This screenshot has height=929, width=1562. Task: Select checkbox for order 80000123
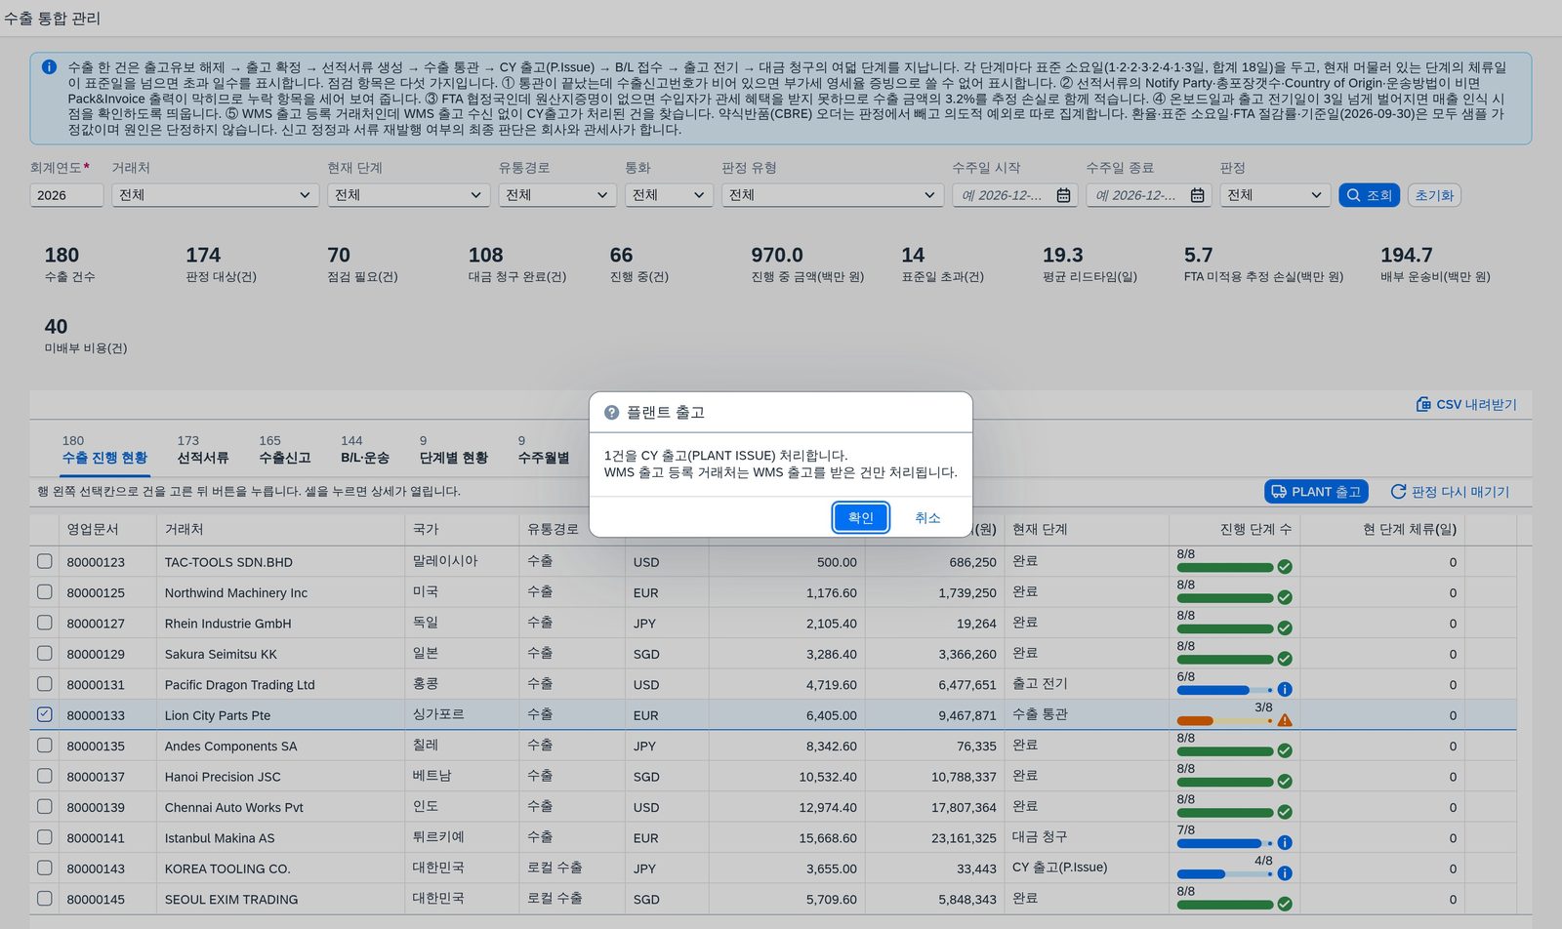[45, 561]
